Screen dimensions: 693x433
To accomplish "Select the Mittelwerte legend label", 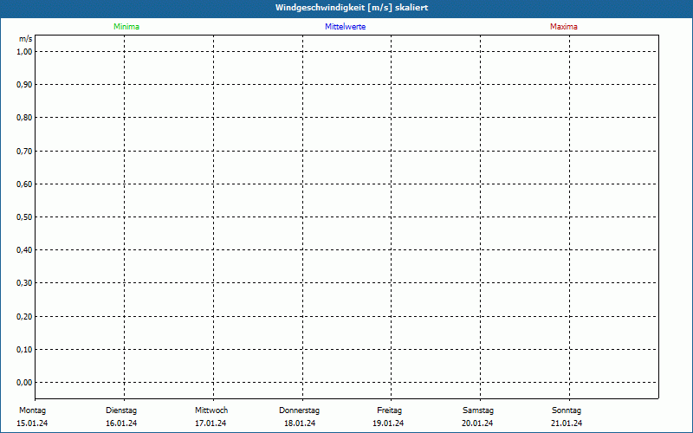I will tap(345, 27).
